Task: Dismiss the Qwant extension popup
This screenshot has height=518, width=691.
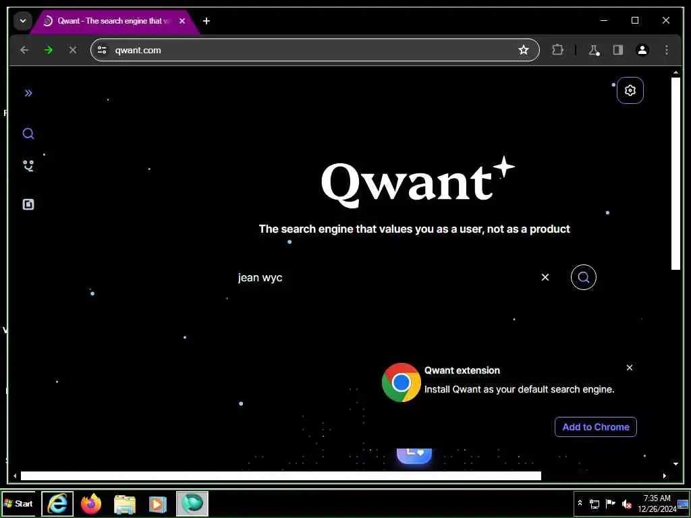Action: tap(630, 368)
